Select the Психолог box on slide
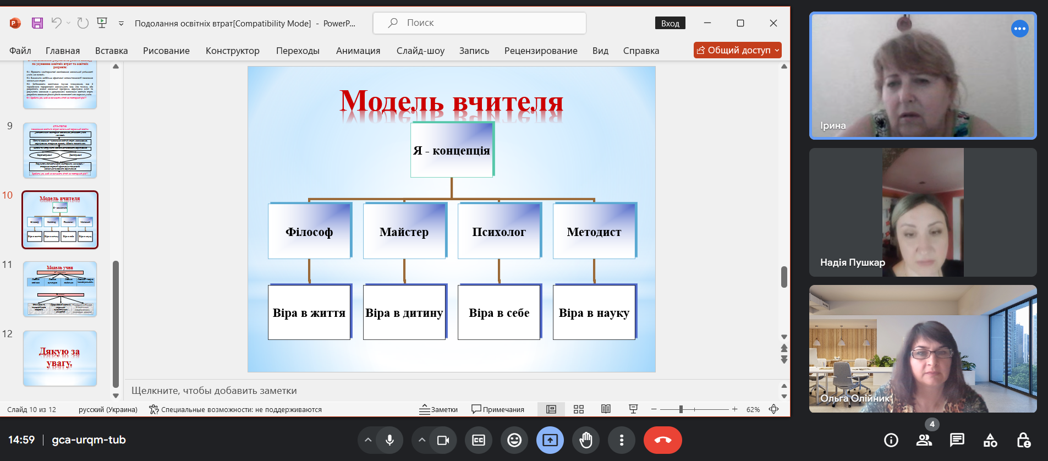The width and height of the screenshot is (1048, 461). point(499,231)
